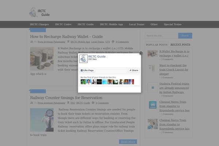Click Read More on Railway Counter timings post

128,142
